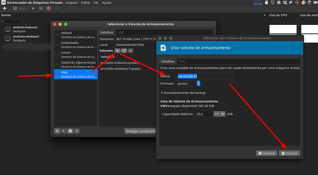Click the Abrir console toolbar button
Image resolution: width=318 pixels, height=175 pixels.
(x=20, y=8)
